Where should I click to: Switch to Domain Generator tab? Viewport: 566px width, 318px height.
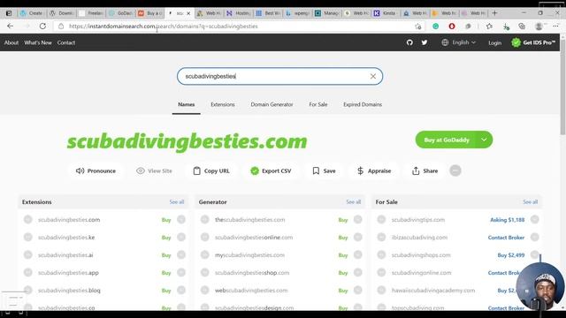tap(272, 104)
